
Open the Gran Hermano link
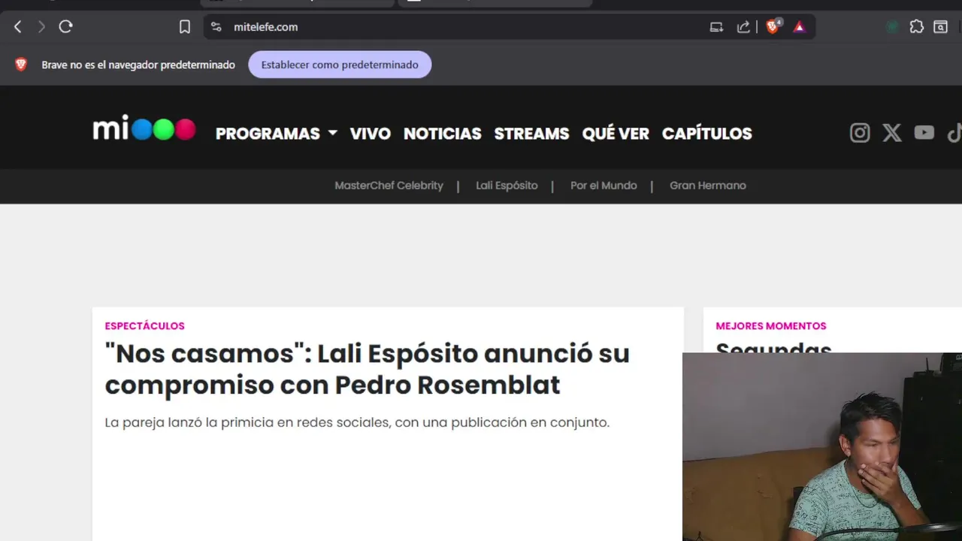coord(708,186)
